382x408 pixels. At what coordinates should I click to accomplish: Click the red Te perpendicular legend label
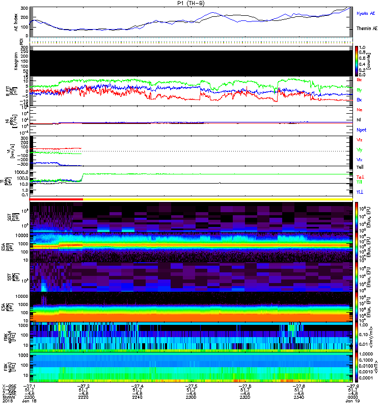pyautogui.click(x=360, y=177)
